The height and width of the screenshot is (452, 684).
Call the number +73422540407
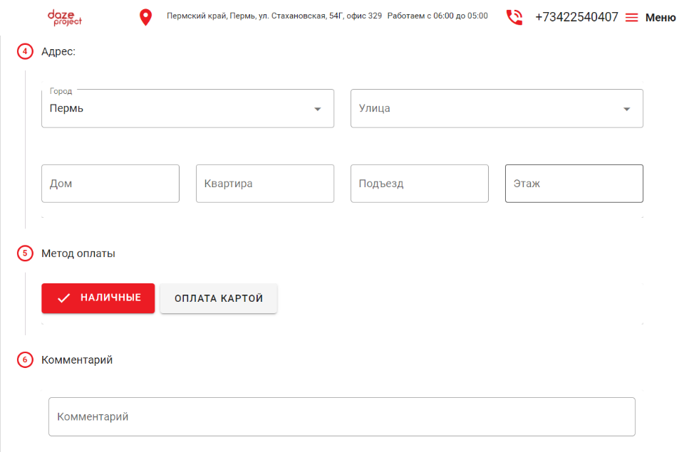point(576,16)
